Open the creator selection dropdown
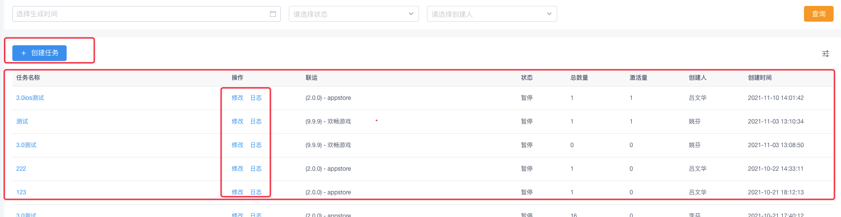 [492, 14]
